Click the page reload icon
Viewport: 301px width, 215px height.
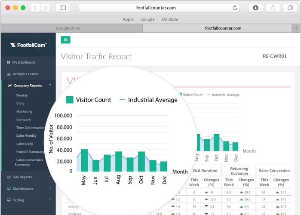235,8
